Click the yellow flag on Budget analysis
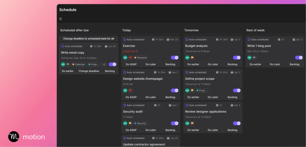Screen dimensions: 306x147 coord(192,58)
